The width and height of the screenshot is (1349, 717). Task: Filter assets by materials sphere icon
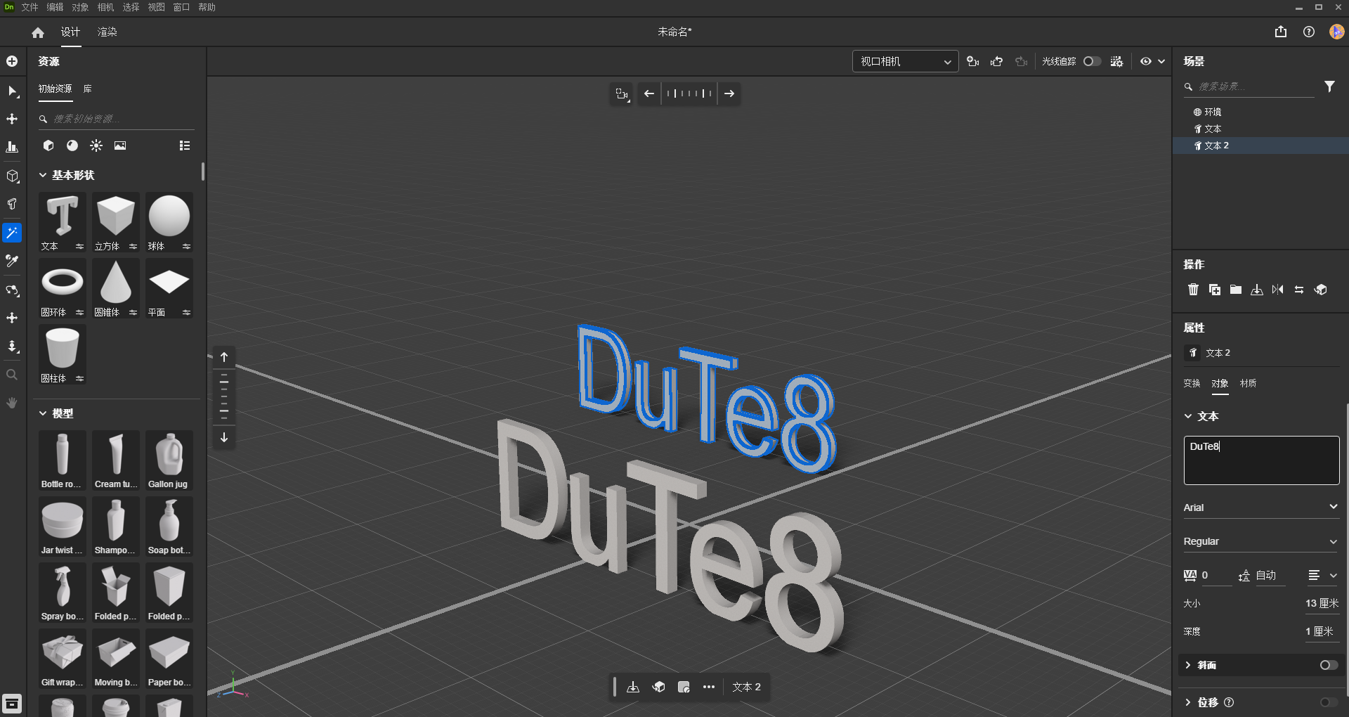(x=72, y=146)
